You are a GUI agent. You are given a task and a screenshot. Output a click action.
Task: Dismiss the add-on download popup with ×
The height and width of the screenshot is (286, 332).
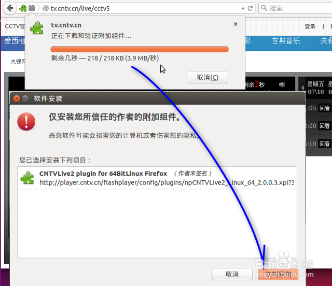[236, 24]
